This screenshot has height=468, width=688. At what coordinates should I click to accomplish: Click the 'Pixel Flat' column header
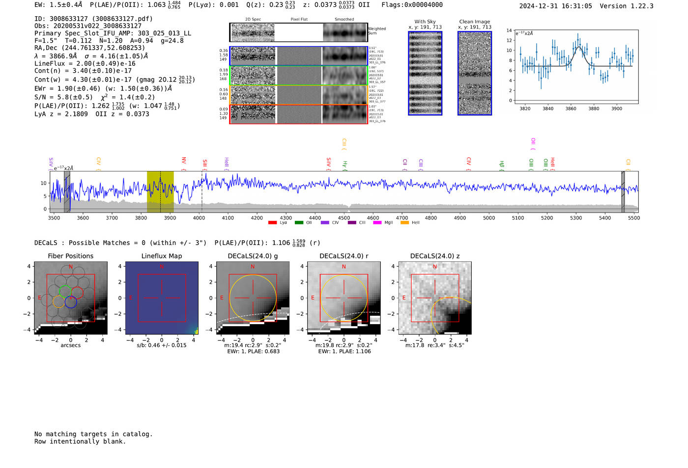299,20
